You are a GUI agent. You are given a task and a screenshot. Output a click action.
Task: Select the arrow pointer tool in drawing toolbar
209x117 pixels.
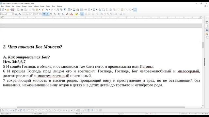[3, 110]
